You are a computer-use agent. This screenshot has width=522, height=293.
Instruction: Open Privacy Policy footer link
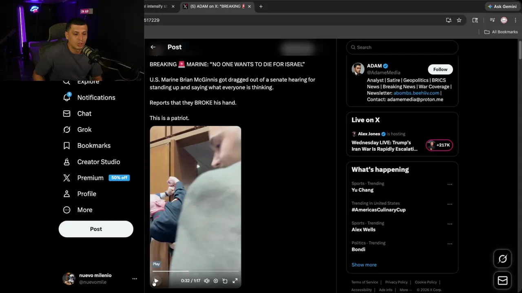396,282
